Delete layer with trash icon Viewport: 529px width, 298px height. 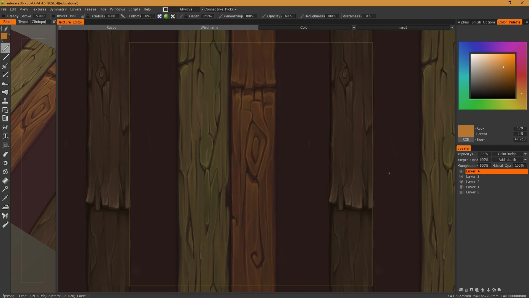coord(466,290)
